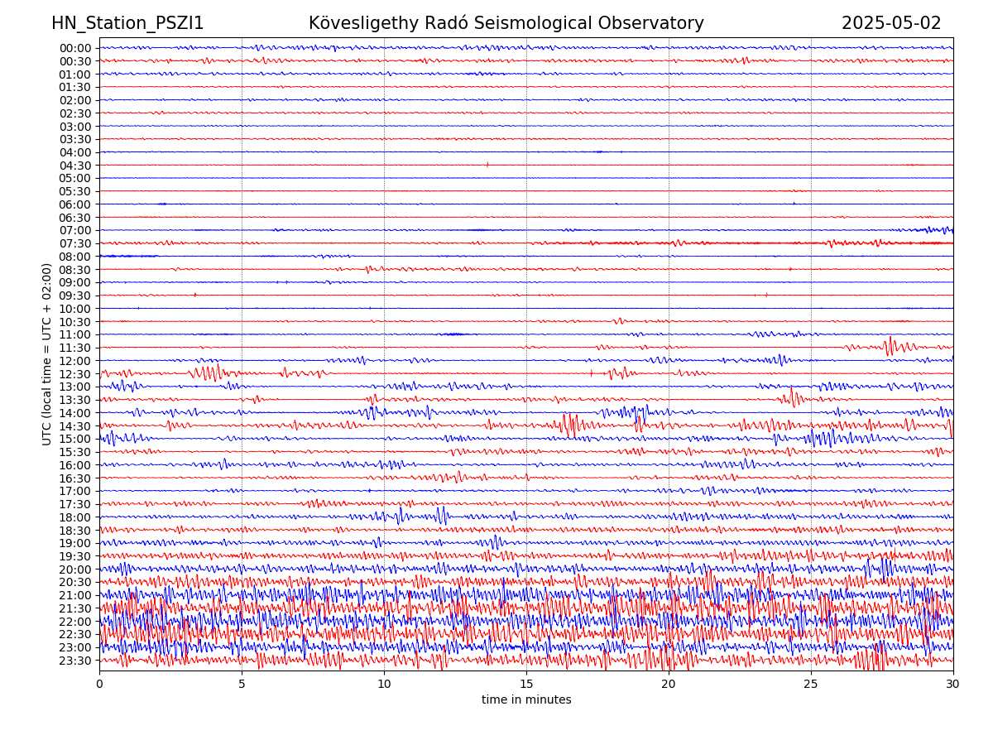Screen dimensions: 993x745
Task: Click the 5 minute x-axis tick label
Action: coord(242,685)
